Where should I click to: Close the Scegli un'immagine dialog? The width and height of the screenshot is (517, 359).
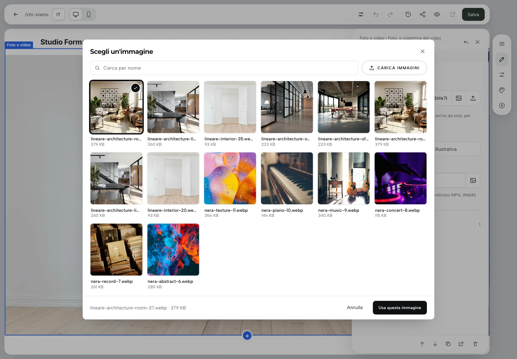(423, 51)
